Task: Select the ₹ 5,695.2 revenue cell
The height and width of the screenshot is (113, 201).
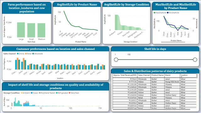Action: pos(125,100)
